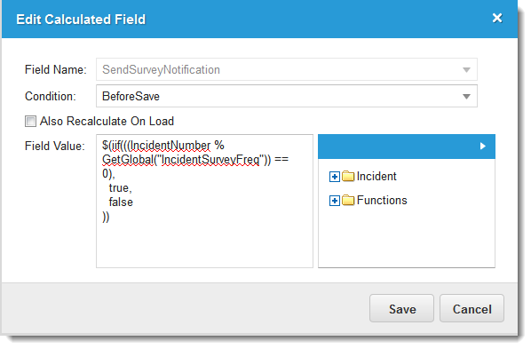
Task: Open the Field Name dropdown arrow
Action: click(x=466, y=70)
